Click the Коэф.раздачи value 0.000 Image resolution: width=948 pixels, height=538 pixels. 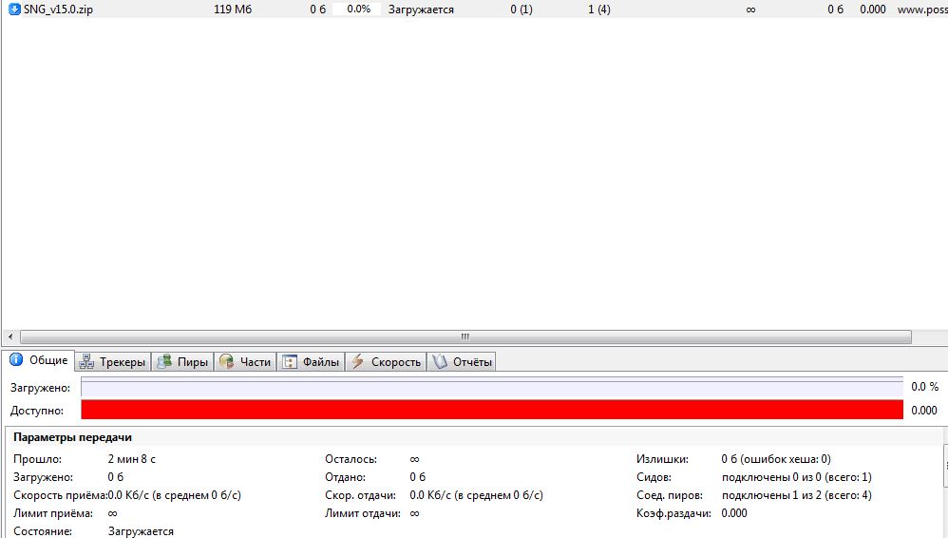tap(734, 513)
